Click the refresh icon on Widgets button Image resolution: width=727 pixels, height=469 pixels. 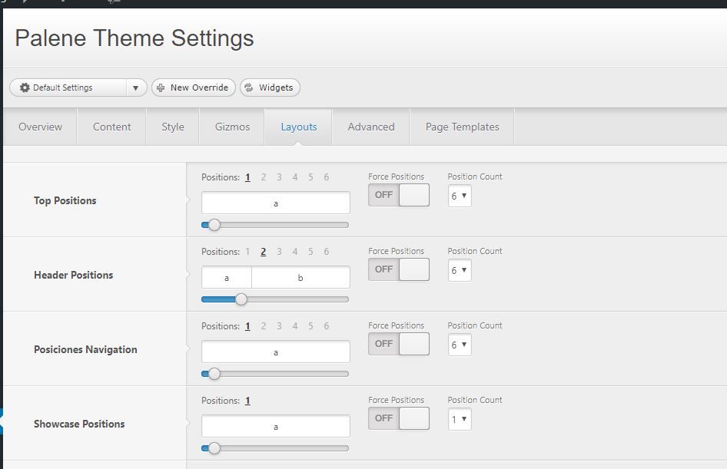249,88
